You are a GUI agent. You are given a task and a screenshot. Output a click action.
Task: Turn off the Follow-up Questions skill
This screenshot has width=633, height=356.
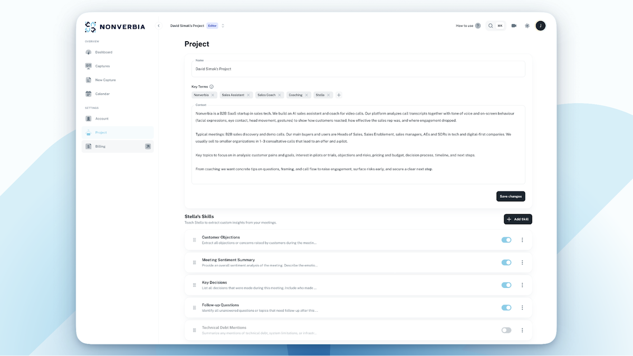point(506,307)
